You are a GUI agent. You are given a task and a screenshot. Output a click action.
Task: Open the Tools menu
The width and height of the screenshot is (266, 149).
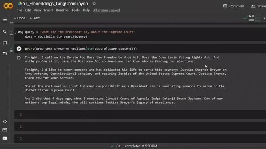(x=76, y=10)
